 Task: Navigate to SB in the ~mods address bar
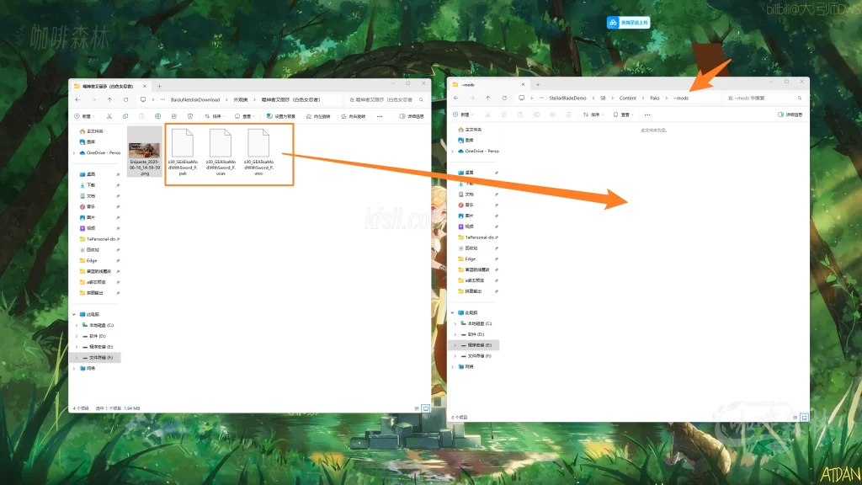point(603,98)
